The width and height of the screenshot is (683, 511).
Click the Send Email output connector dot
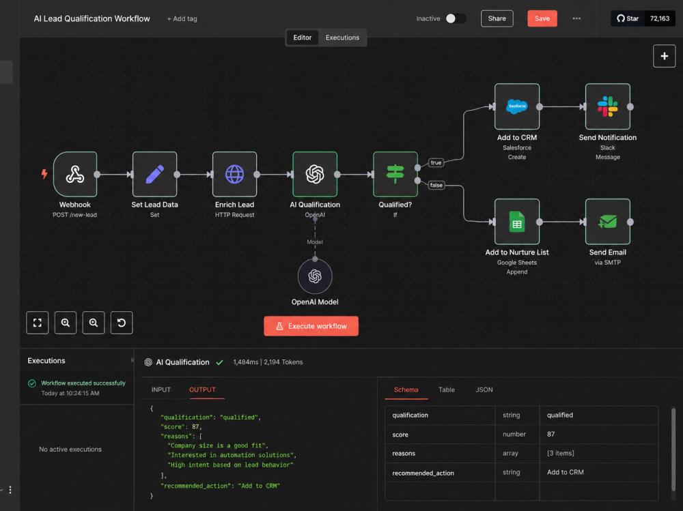(x=630, y=222)
